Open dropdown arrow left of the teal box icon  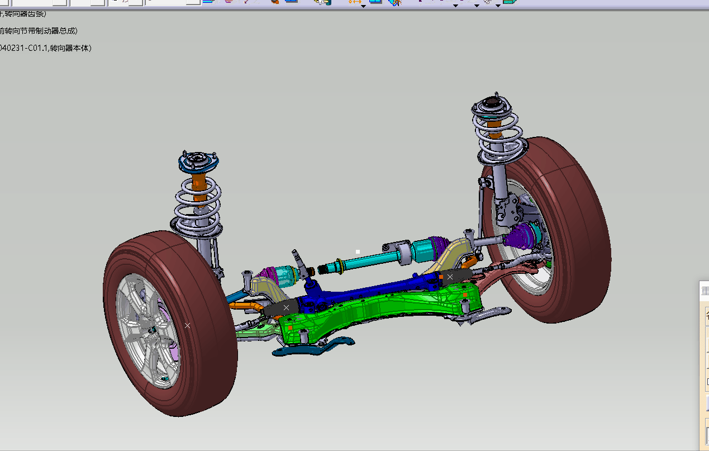pos(497,5)
